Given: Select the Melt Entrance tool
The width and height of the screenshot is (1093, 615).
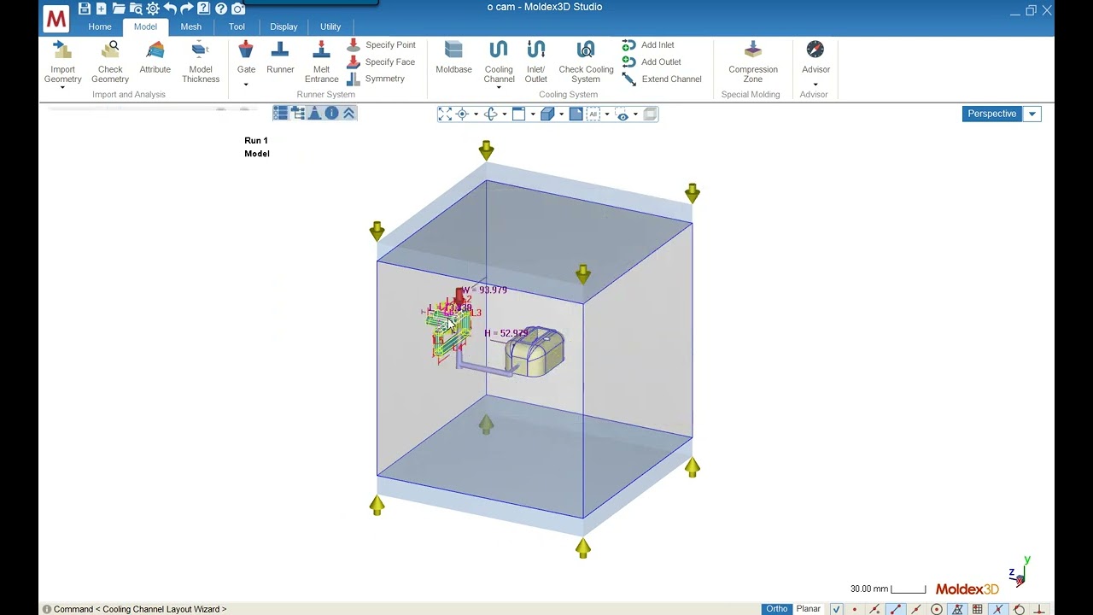Looking at the screenshot, I should coord(321,61).
